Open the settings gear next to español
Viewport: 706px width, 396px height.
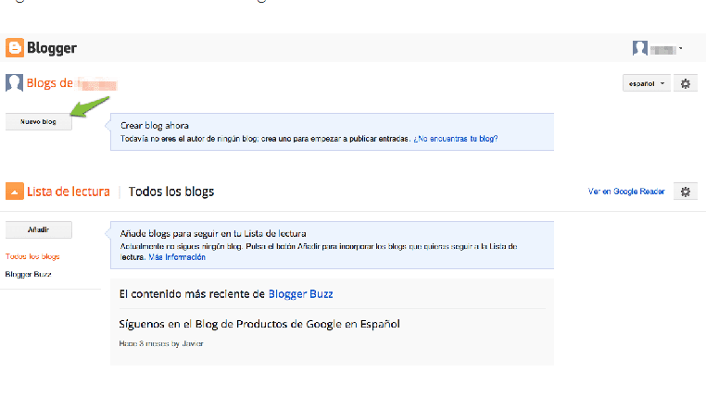pyautogui.click(x=686, y=83)
